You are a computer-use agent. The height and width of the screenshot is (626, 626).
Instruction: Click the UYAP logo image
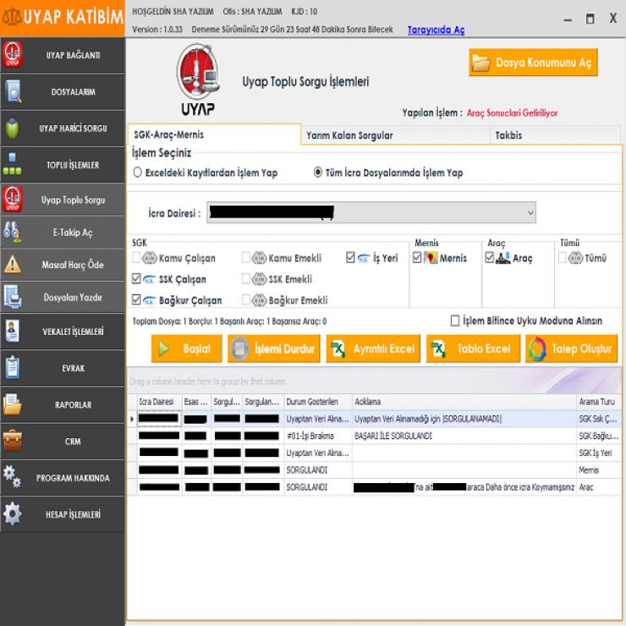coord(198,80)
